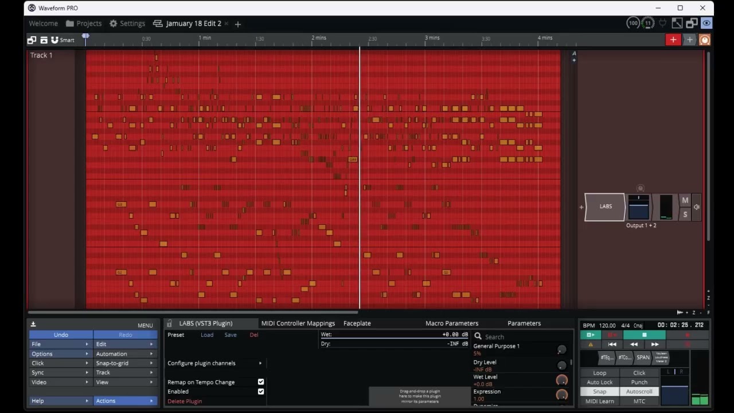Click the return-to-start transport button
The image size is (734, 413).
click(612, 344)
